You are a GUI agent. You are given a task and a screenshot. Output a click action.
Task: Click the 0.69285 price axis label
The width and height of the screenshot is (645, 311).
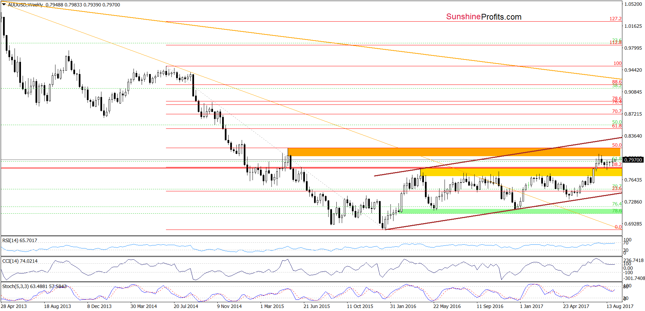(x=633, y=224)
